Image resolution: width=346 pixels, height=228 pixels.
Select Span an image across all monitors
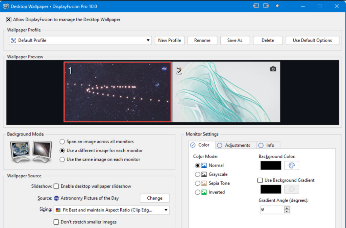tap(62, 142)
